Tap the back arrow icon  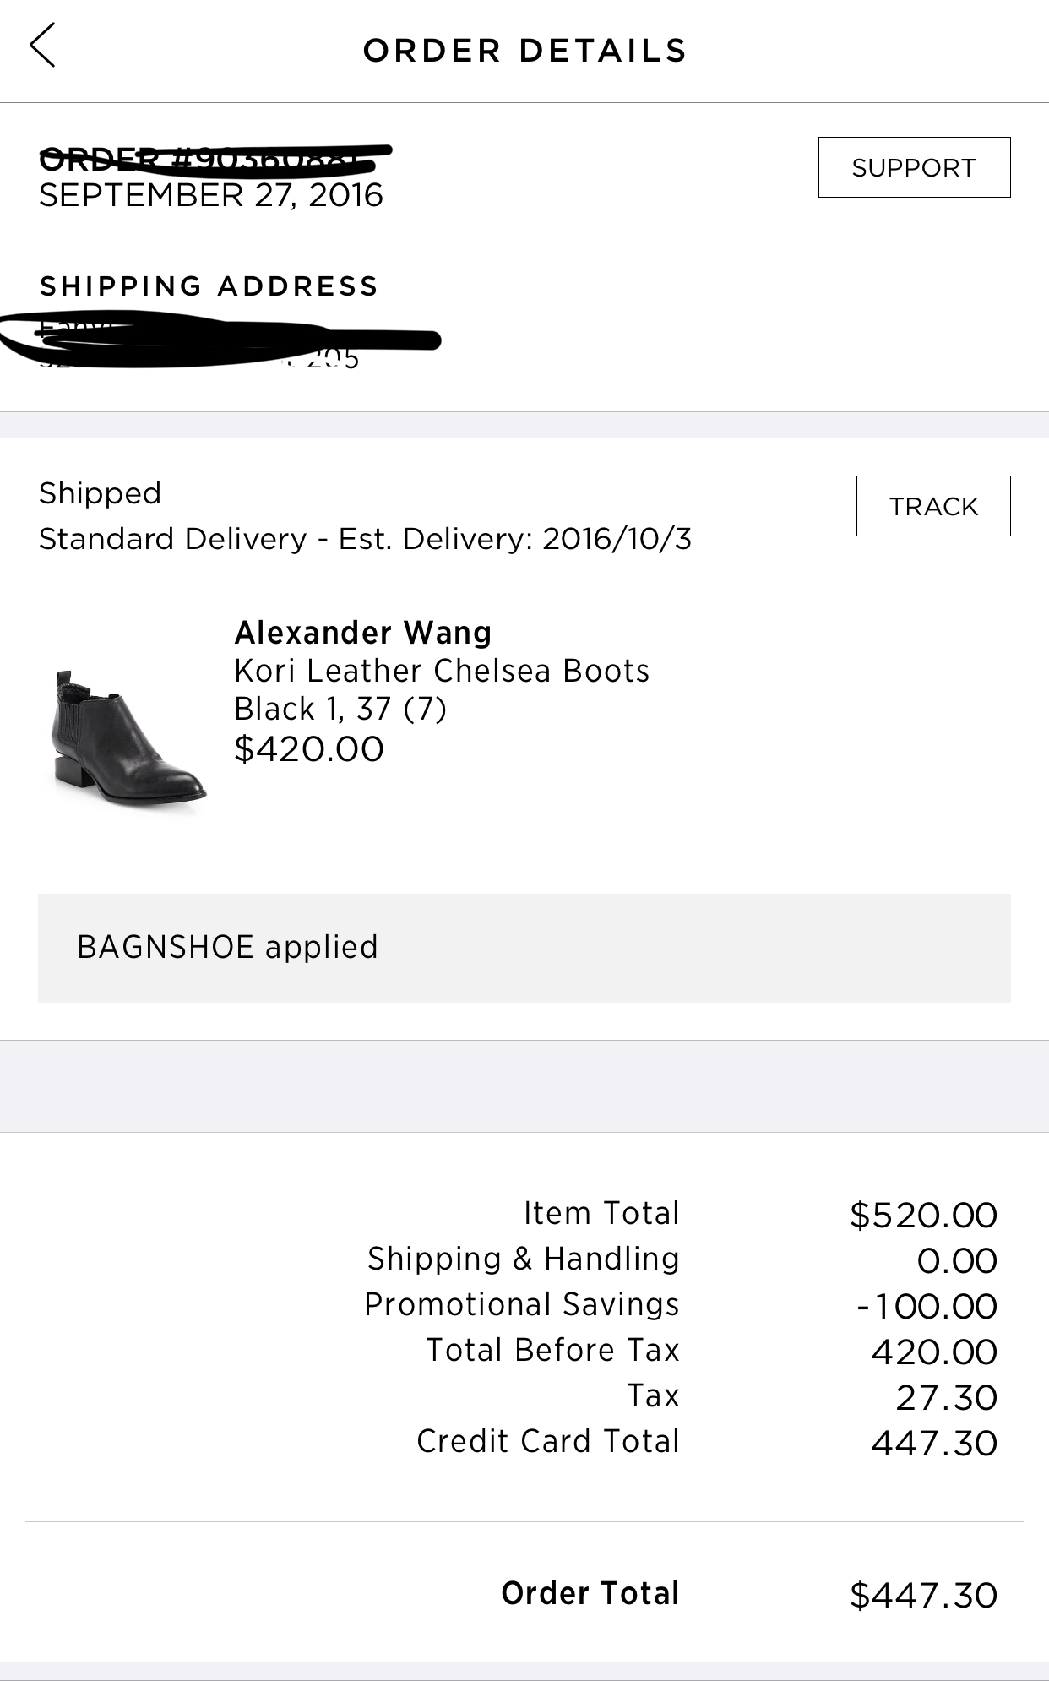[42, 46]
